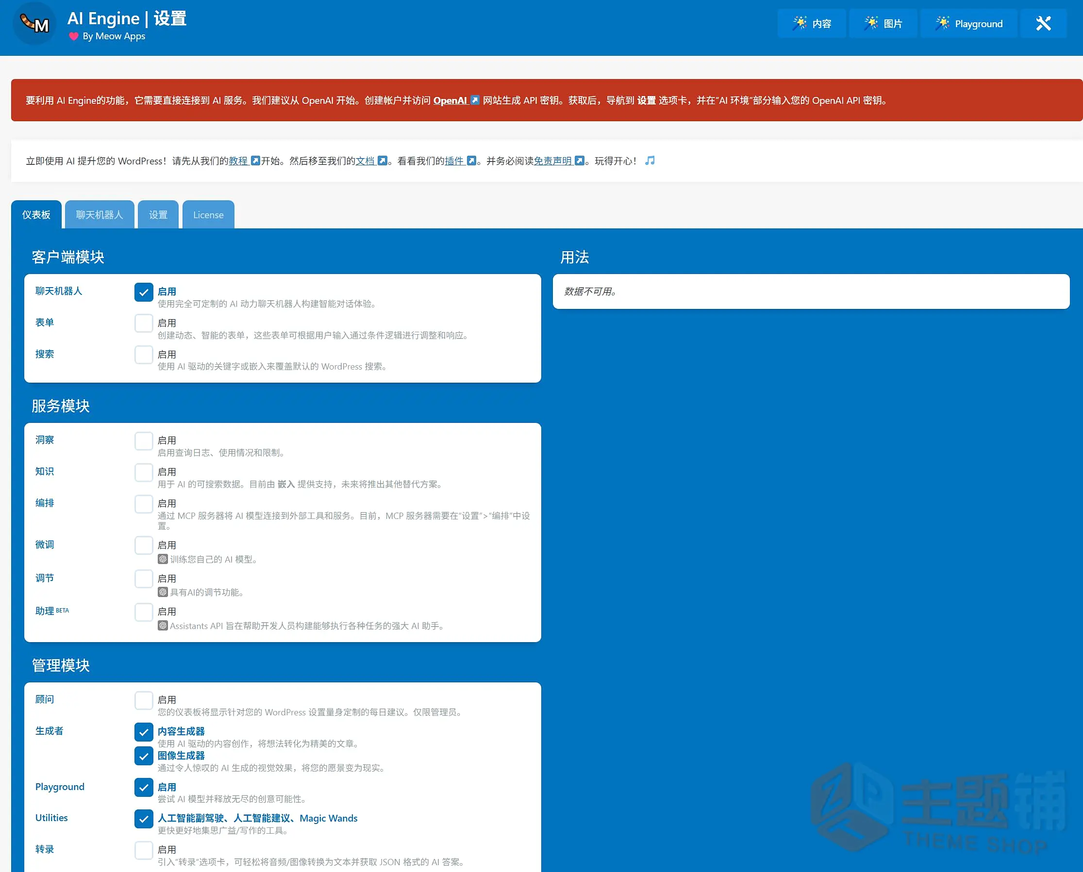The image size is (1083, 872).
Task: Open the 免责声明 disclaimer link
Action: click(553, 161)
